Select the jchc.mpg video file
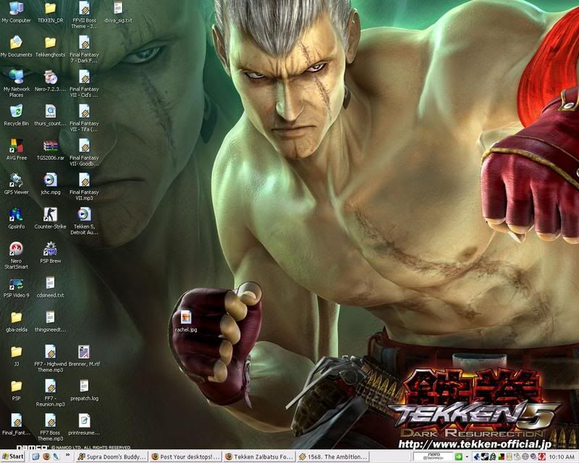Image resolution: width=579 pixels, height=463 pixels. click(50, 184)
